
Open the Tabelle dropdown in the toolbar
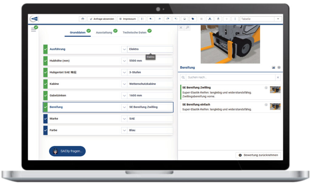click(277, 18)
